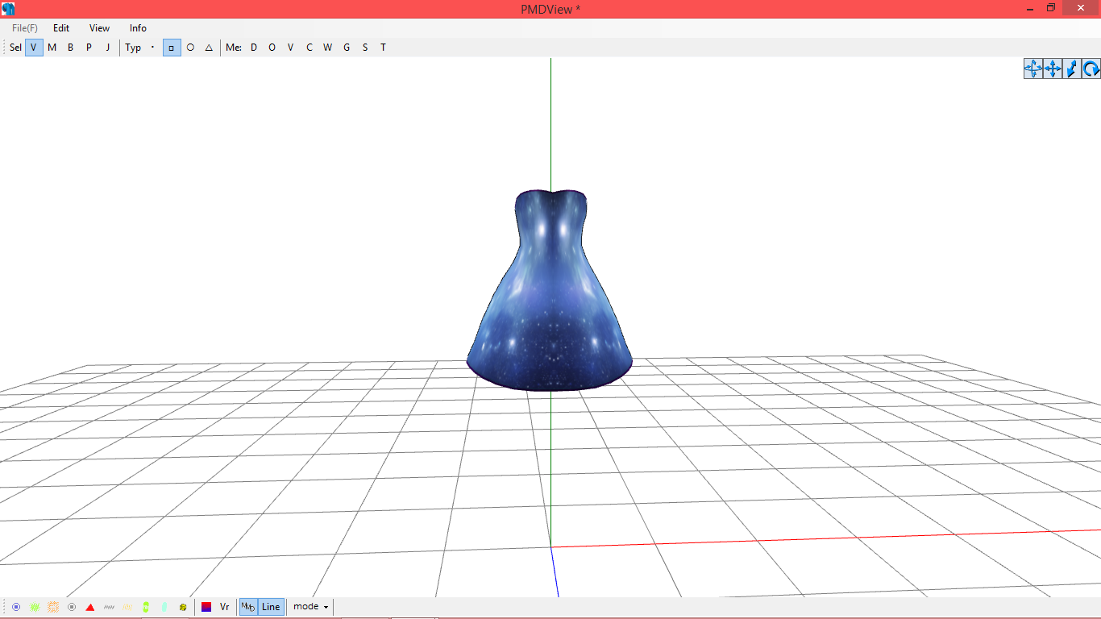Image resolution: width=1101 pixels, height=619 pixels.
Task: Click the Typ label in toolbar
Action: tap(133, 48)
